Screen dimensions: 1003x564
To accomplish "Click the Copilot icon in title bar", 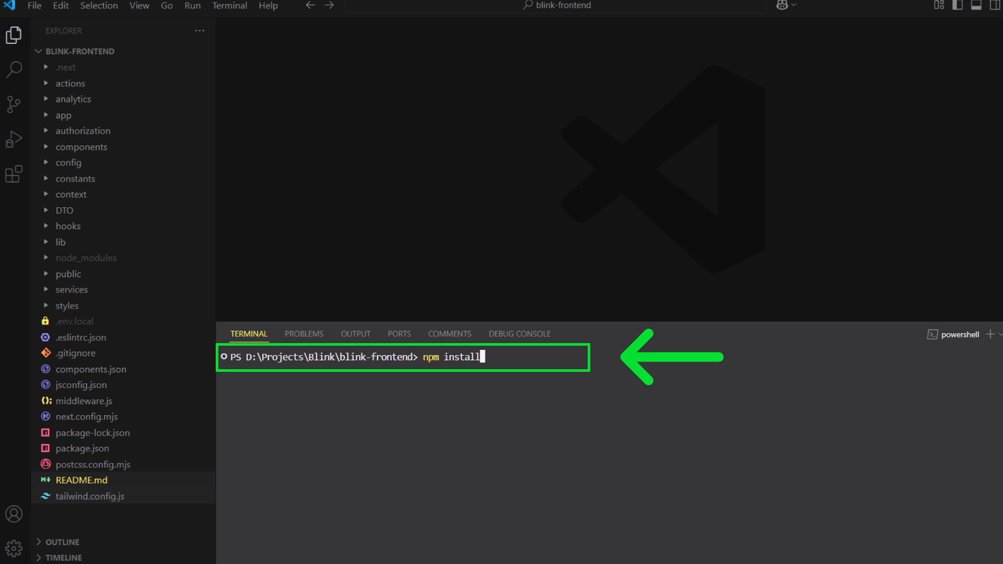I will tap(782, 5).
